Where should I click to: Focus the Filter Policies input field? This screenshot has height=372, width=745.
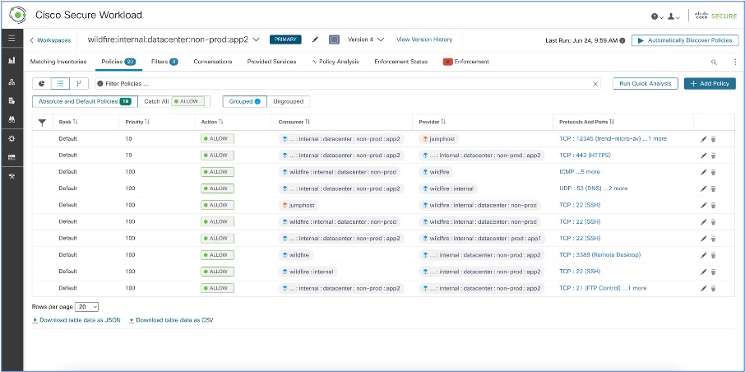(x=348, y=84)
